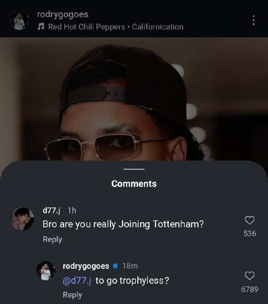Like the "to go trophyless?" reply
Viewport: 268px width, 304px height.
[249, 275]
